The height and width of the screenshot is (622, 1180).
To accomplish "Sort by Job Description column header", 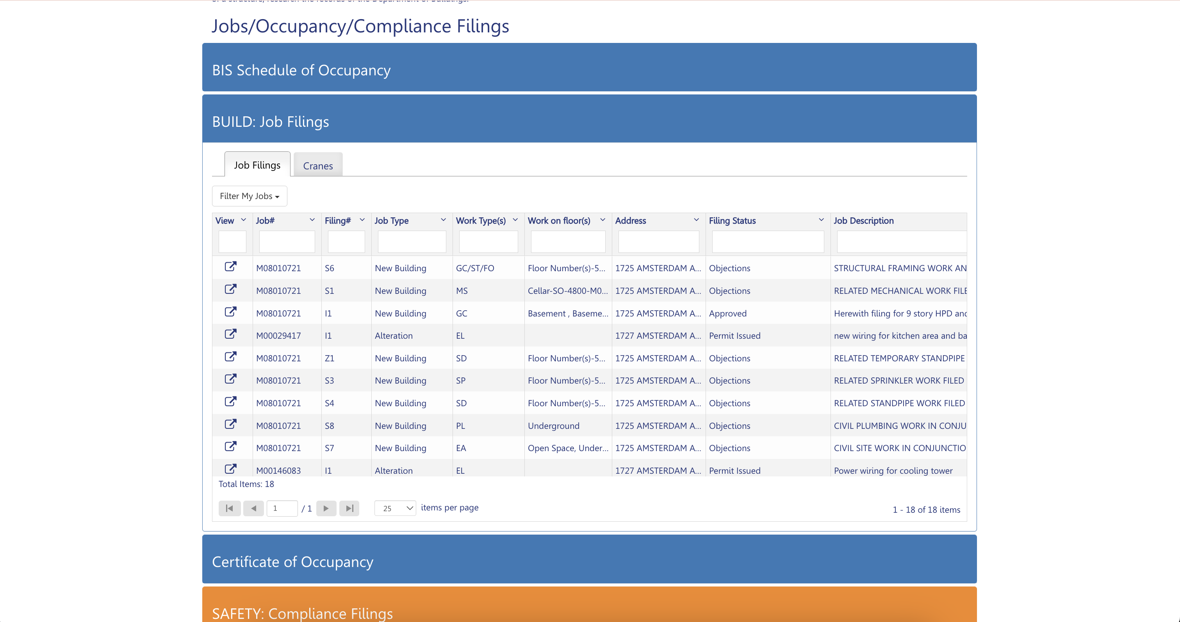I will coord(863,220).
